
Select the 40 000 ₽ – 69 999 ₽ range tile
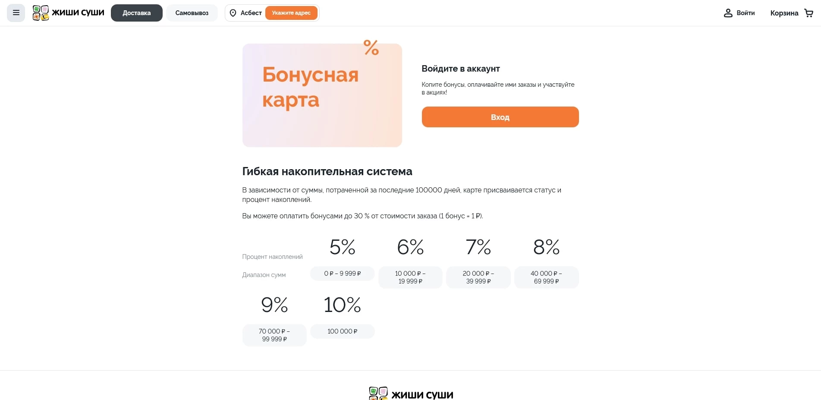pos(546,277)
